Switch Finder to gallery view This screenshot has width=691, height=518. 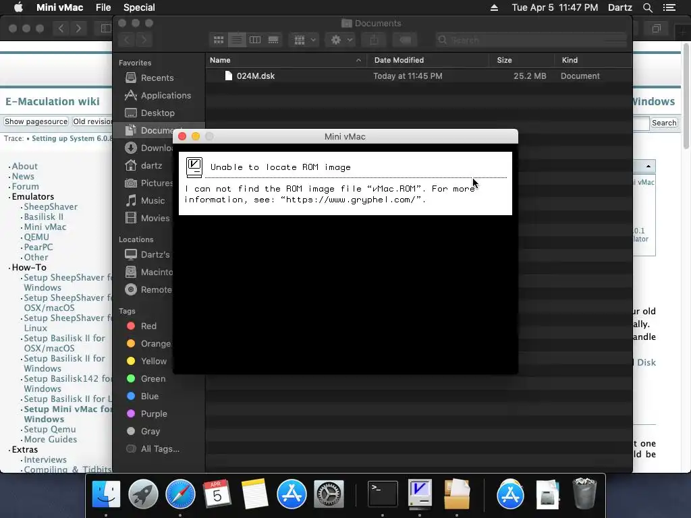click(x=273, y=40)
